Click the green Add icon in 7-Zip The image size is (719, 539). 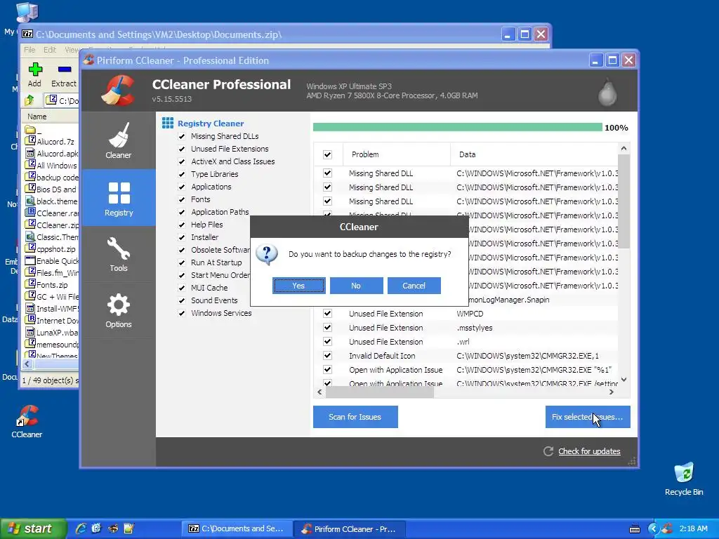click(x=35, y=69)
